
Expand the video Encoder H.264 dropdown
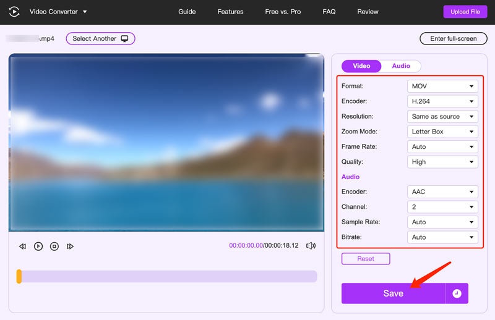tap(442, 101)
